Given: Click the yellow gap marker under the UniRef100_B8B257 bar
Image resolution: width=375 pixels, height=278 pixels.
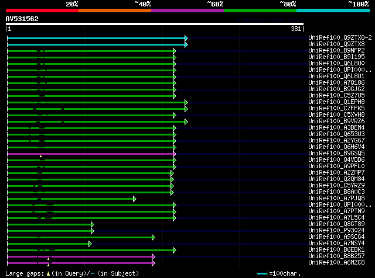Looking at the screenshot, I should (48, 259).
